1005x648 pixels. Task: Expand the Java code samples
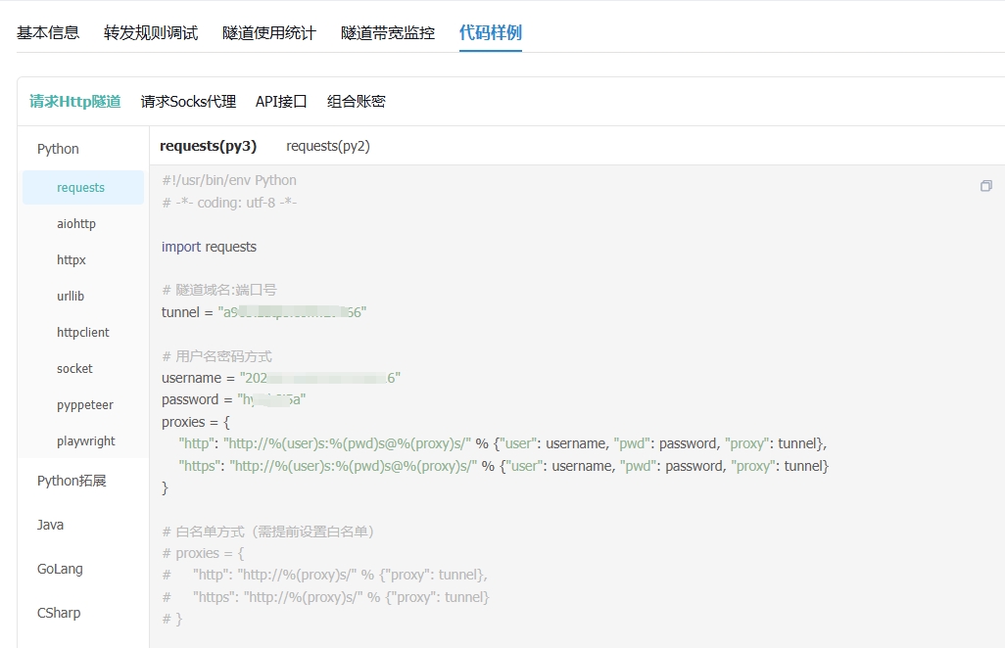50,525
